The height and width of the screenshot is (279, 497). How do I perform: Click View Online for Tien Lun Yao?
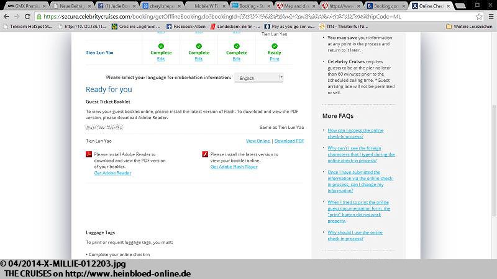pos(258,141)
